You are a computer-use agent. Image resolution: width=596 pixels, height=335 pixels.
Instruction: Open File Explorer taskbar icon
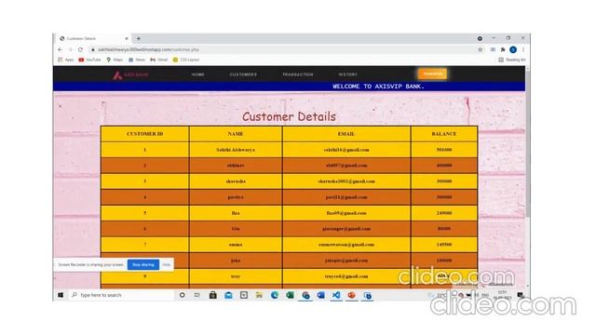259,295
